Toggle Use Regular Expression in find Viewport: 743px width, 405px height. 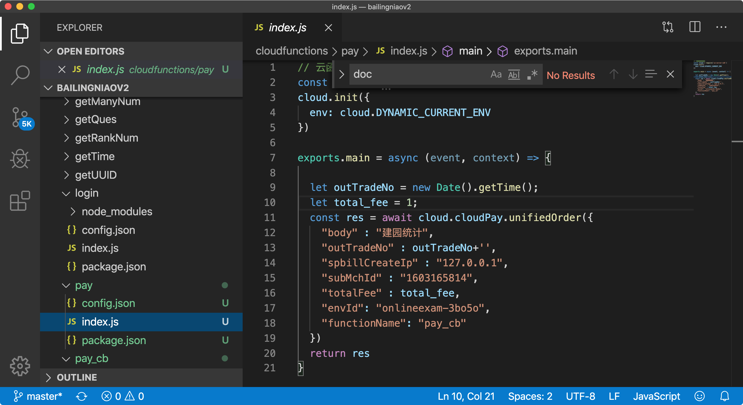tap(532, 75)
